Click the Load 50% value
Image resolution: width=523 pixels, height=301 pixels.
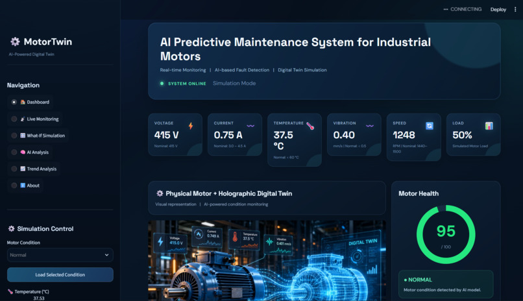[462, 135]
